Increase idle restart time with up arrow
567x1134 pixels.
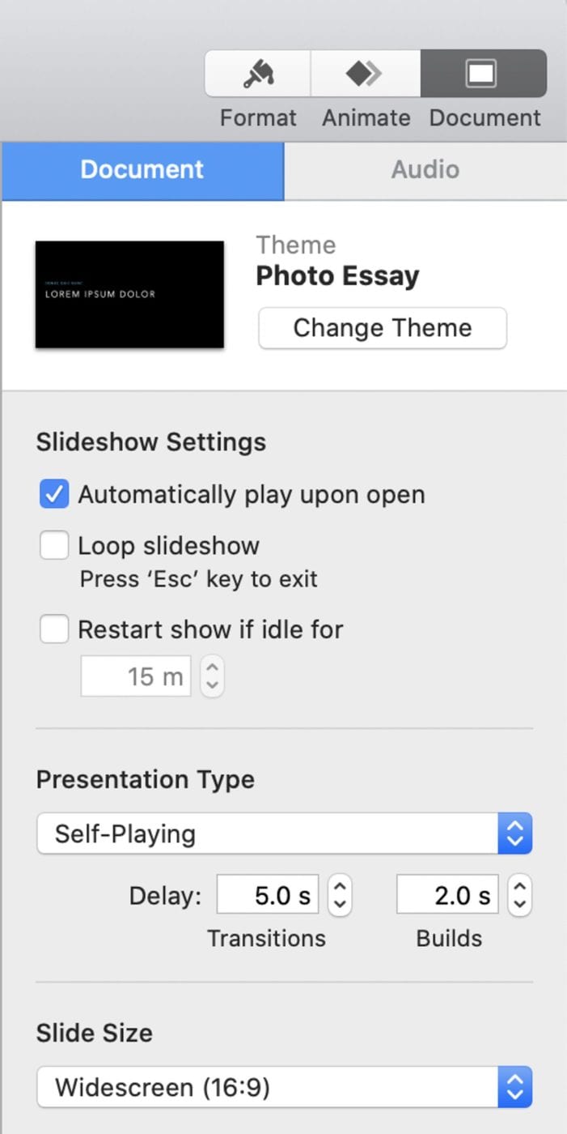point(212,667)
